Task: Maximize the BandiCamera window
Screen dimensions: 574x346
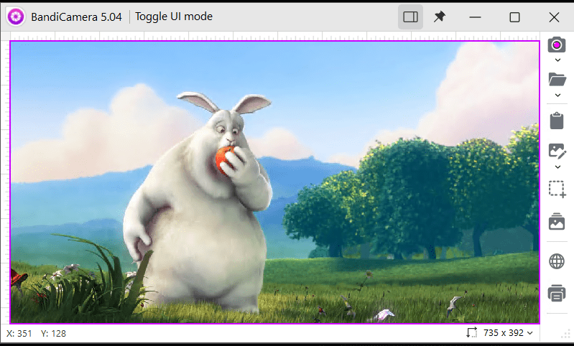Action: pos(514,17)
